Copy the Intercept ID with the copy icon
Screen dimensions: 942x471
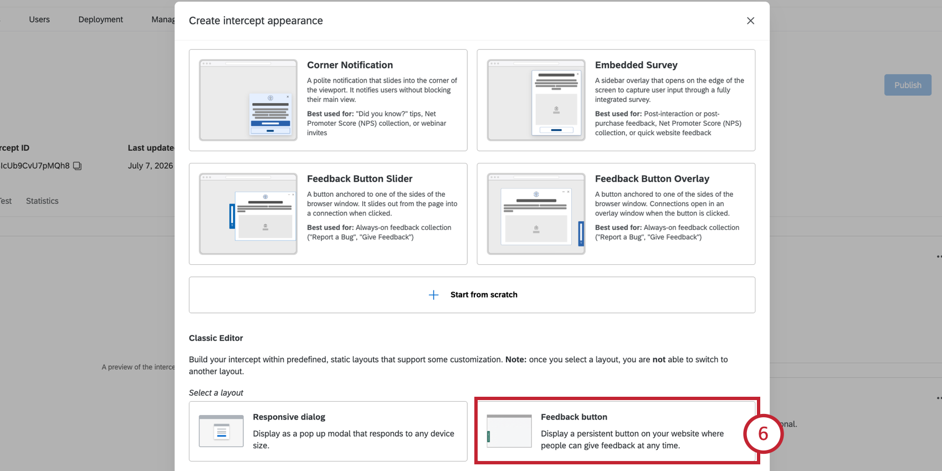[x=78, y=166]
